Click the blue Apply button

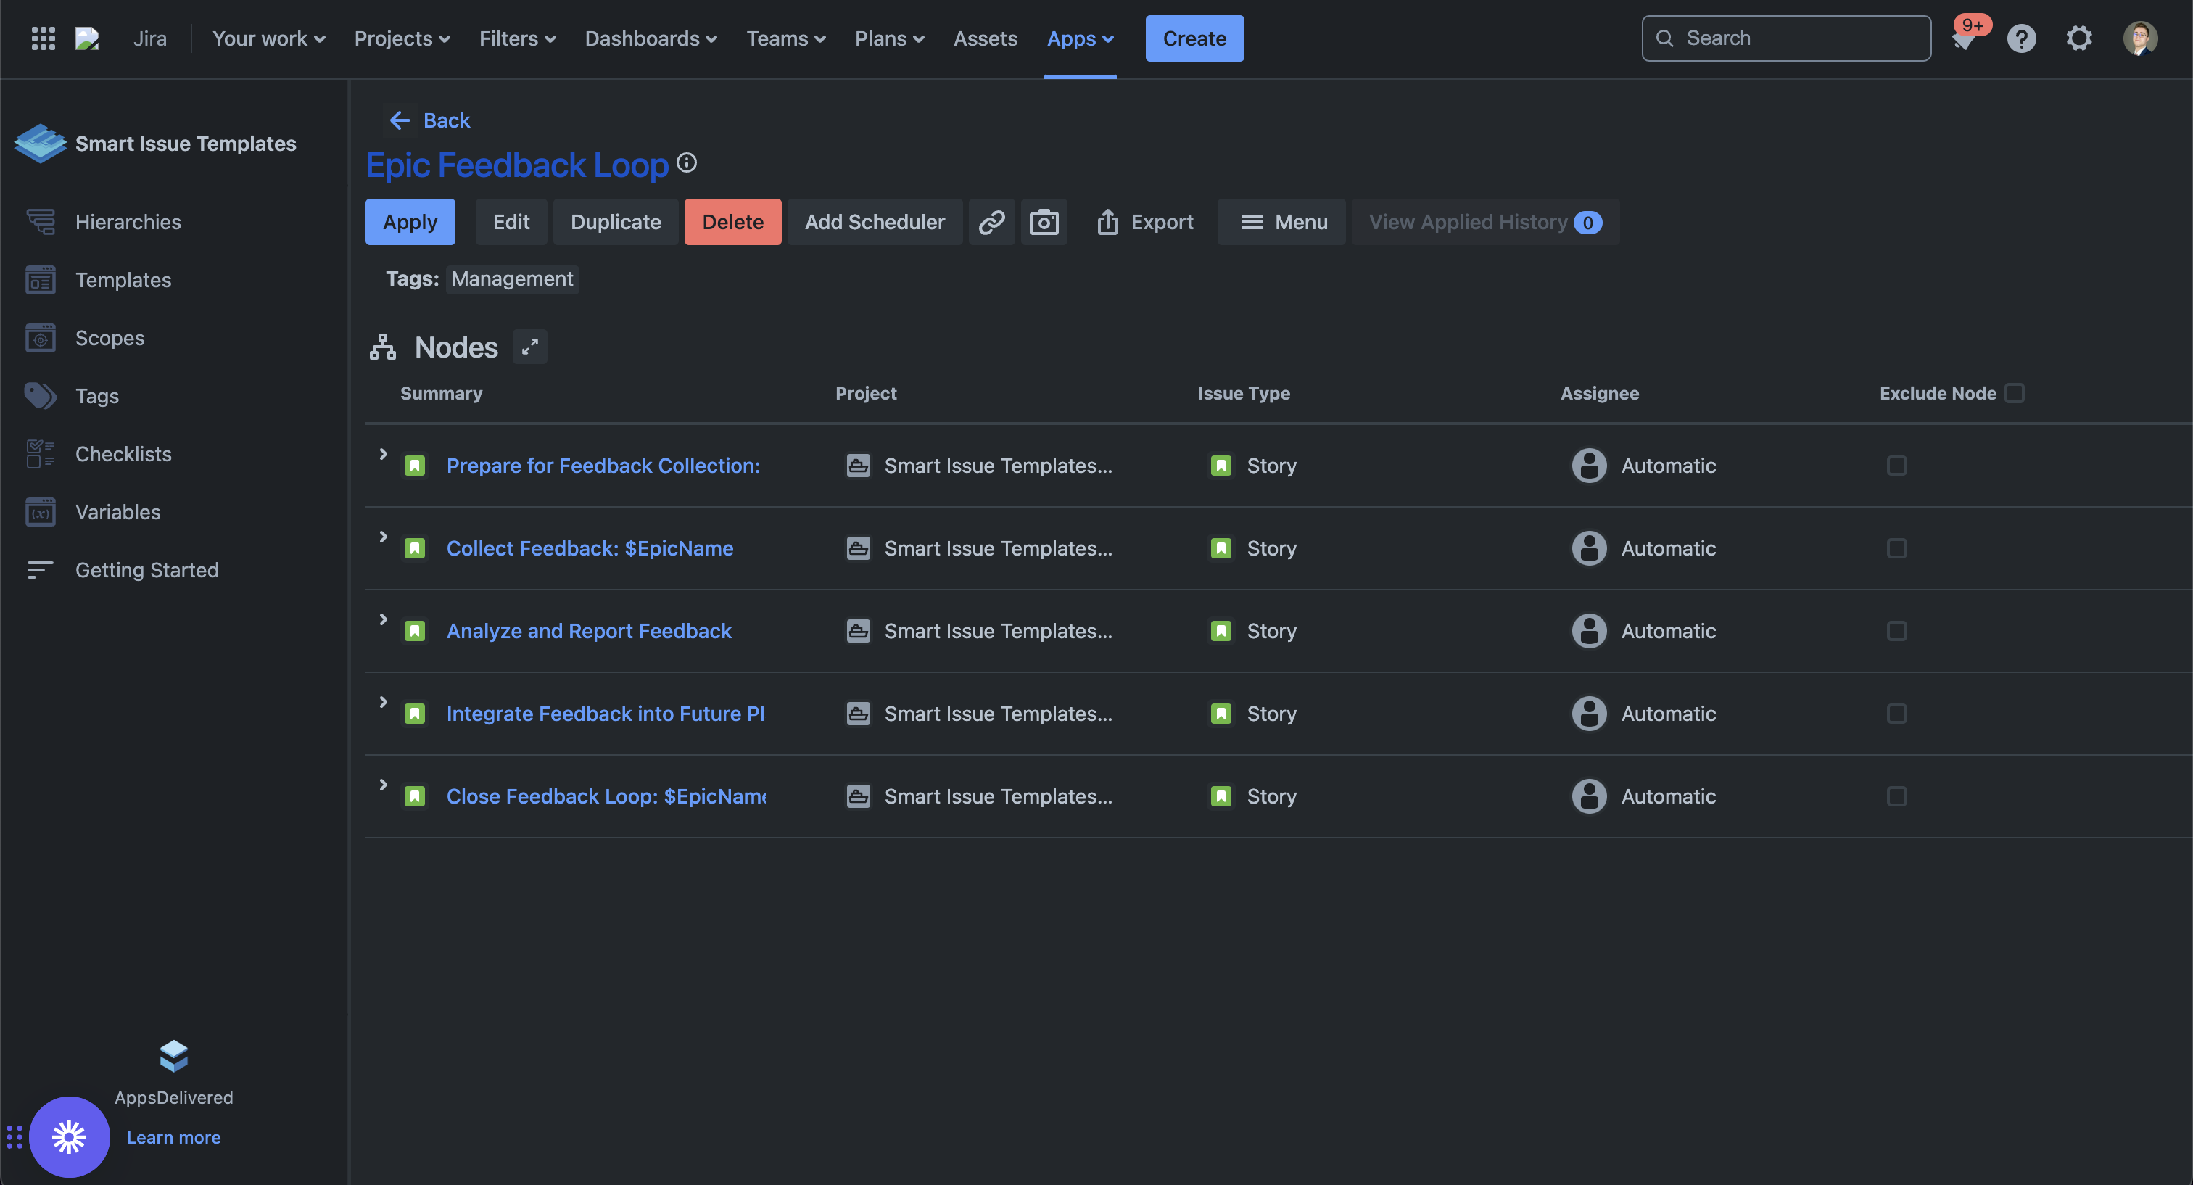click(x=410, y=222)
